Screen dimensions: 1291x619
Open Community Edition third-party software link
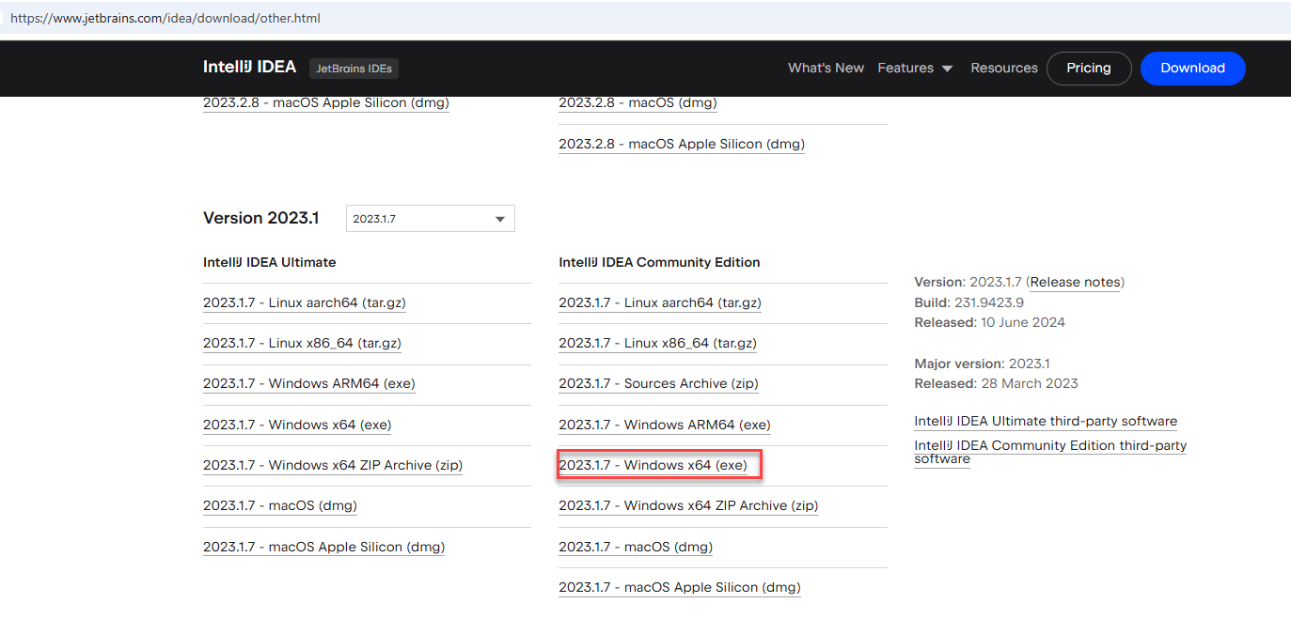[1050, 452]
